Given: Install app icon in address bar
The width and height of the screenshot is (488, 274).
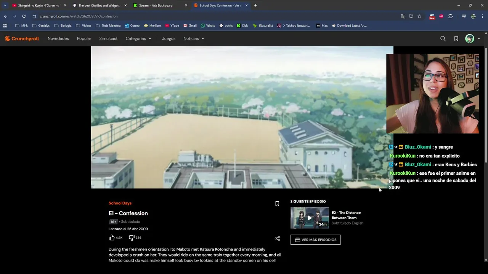Looking at the screenshot, I should coord(411,16).
